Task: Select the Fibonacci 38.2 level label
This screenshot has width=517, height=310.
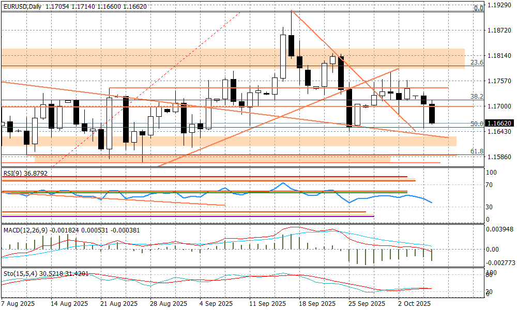Action: click(x=477, y=97)
